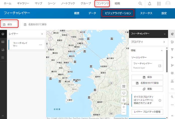Switch to the ステータス tab
The image size is (175, 119).
pyautogui.click(x=146, y=13)
